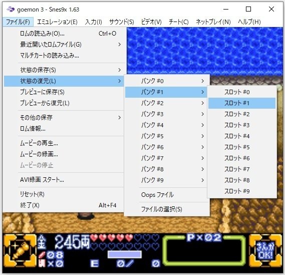Expand バンク #3 submenu

pyautogui.click(x=166, y=114)
